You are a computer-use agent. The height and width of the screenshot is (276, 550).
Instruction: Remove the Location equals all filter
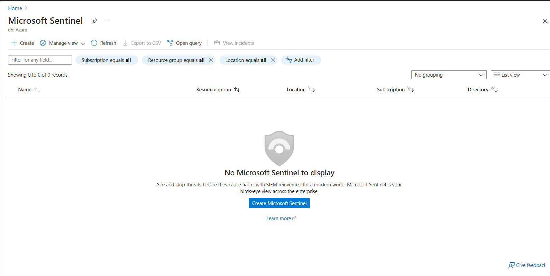273,60
